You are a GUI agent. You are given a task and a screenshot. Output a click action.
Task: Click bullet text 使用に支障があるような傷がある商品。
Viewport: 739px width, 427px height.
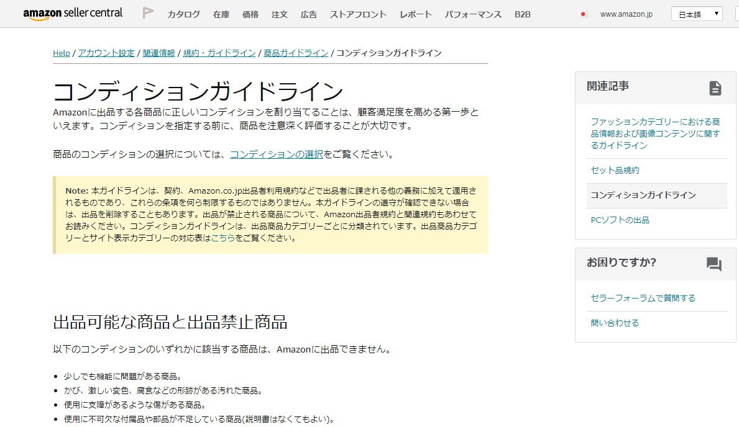coord(135,405)
